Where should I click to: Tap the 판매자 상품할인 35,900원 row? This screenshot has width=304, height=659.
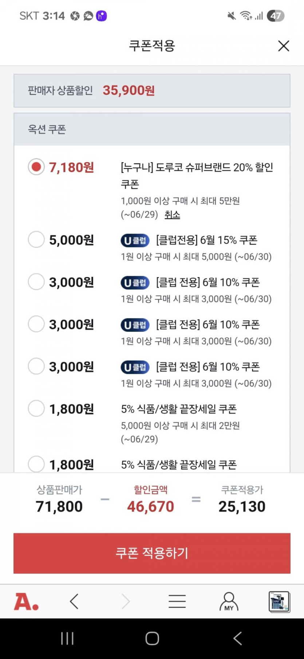152,91
